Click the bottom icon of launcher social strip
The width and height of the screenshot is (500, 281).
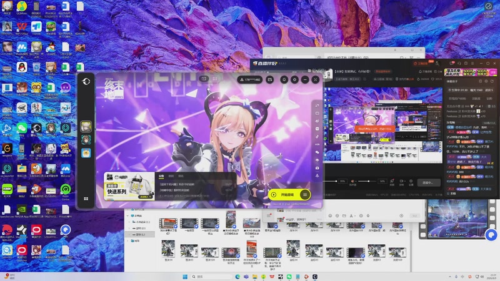click(x=317, y=175)
